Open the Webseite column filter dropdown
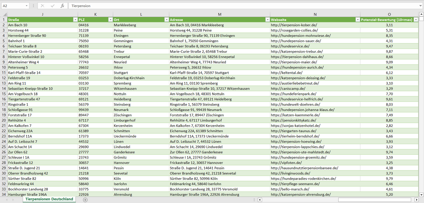This screenshot has height=203, width=424. coord(357,20)
